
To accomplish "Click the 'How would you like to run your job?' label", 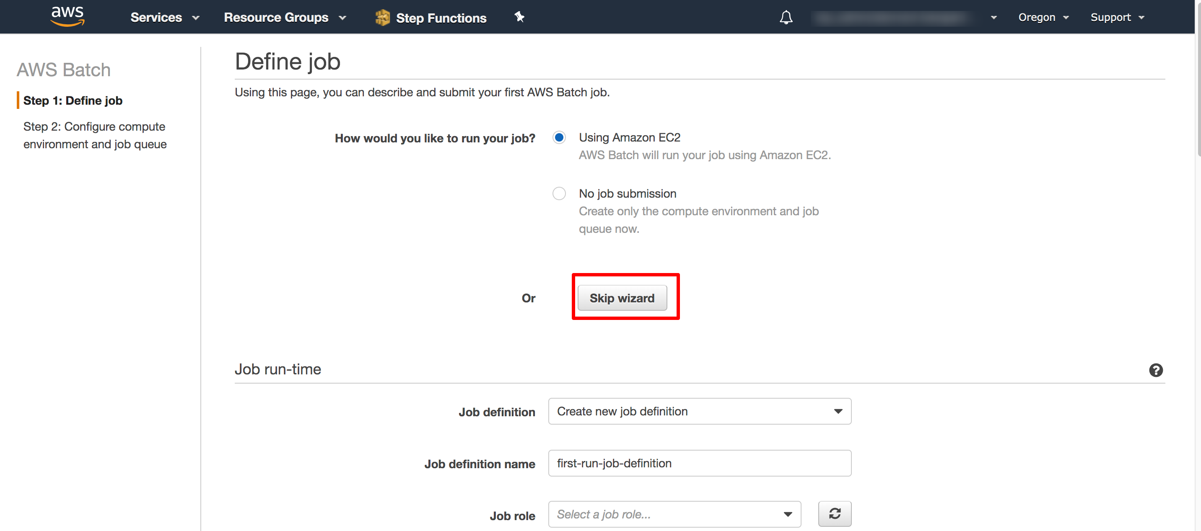I will pos(435,138).
